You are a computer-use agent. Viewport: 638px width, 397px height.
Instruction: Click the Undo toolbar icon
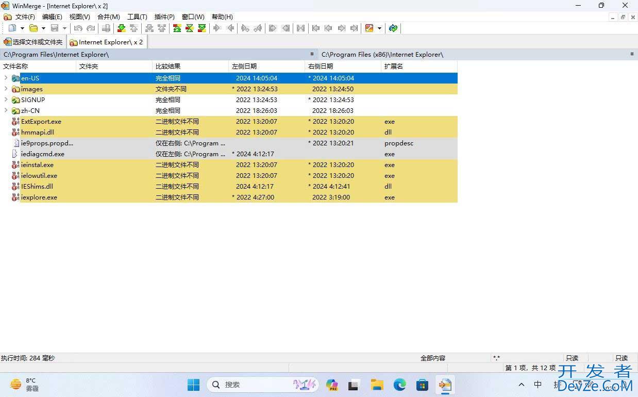78,28
